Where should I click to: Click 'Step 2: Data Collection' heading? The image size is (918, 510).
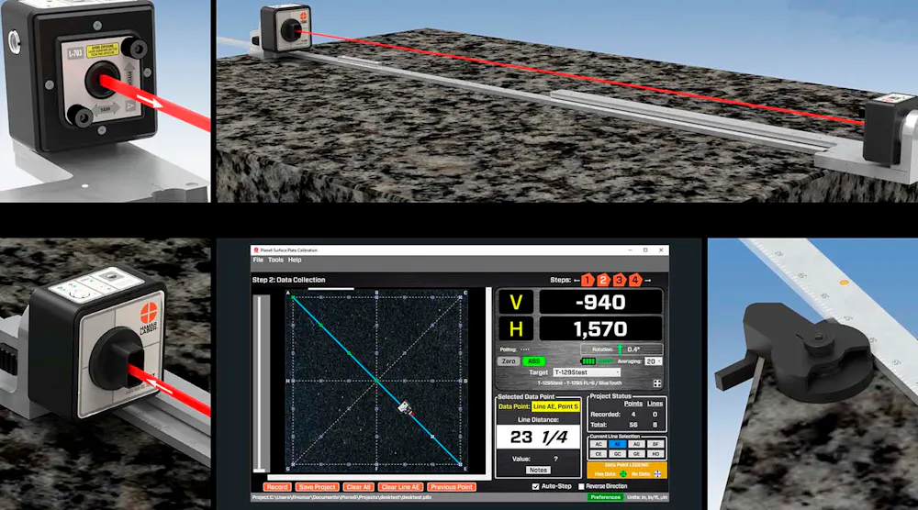click(x=288, y=280)
